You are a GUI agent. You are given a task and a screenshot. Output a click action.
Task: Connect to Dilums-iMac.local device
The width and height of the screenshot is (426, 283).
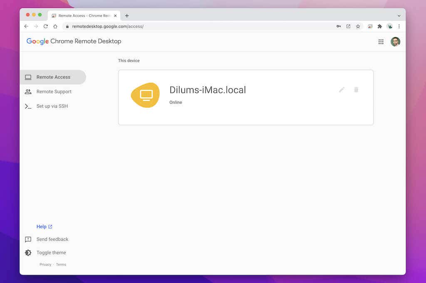point(245,98)
